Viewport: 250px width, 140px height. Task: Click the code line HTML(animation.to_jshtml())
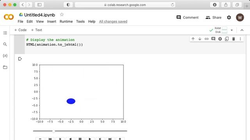(x=55, y=45)
